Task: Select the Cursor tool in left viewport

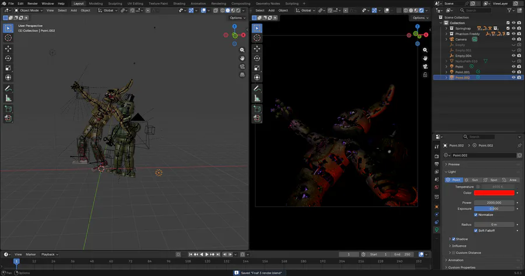Action: pos(9,37)
